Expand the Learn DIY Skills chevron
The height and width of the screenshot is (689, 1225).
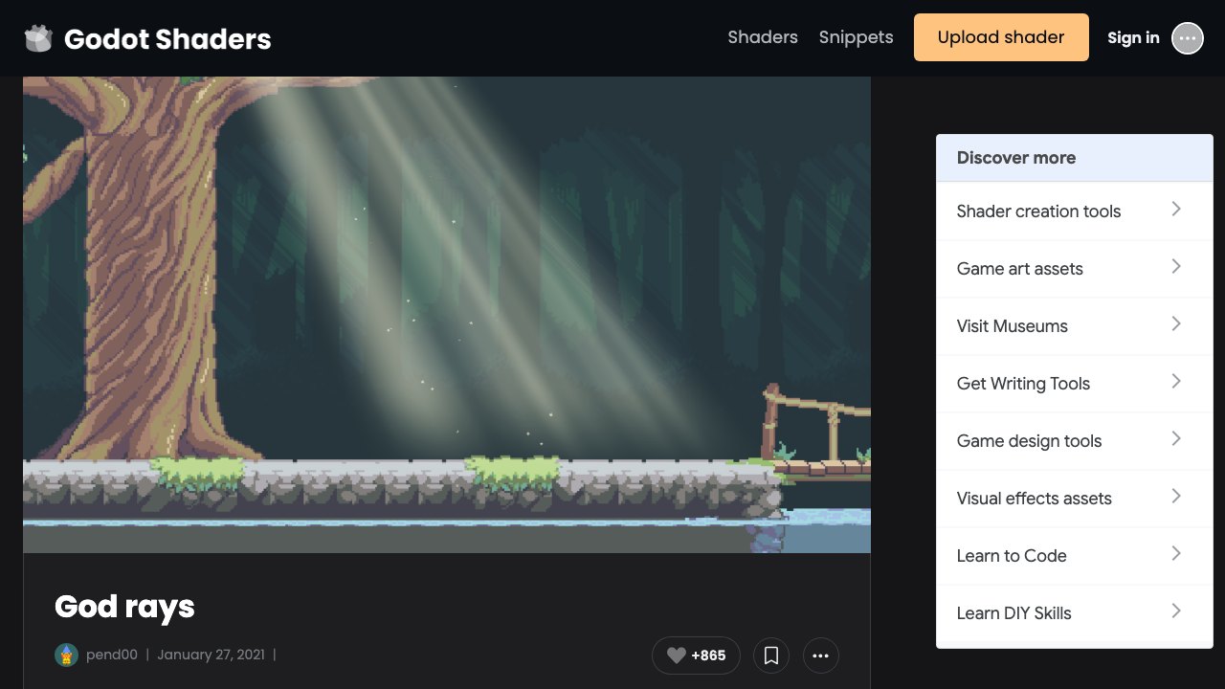click(1177, 611)
